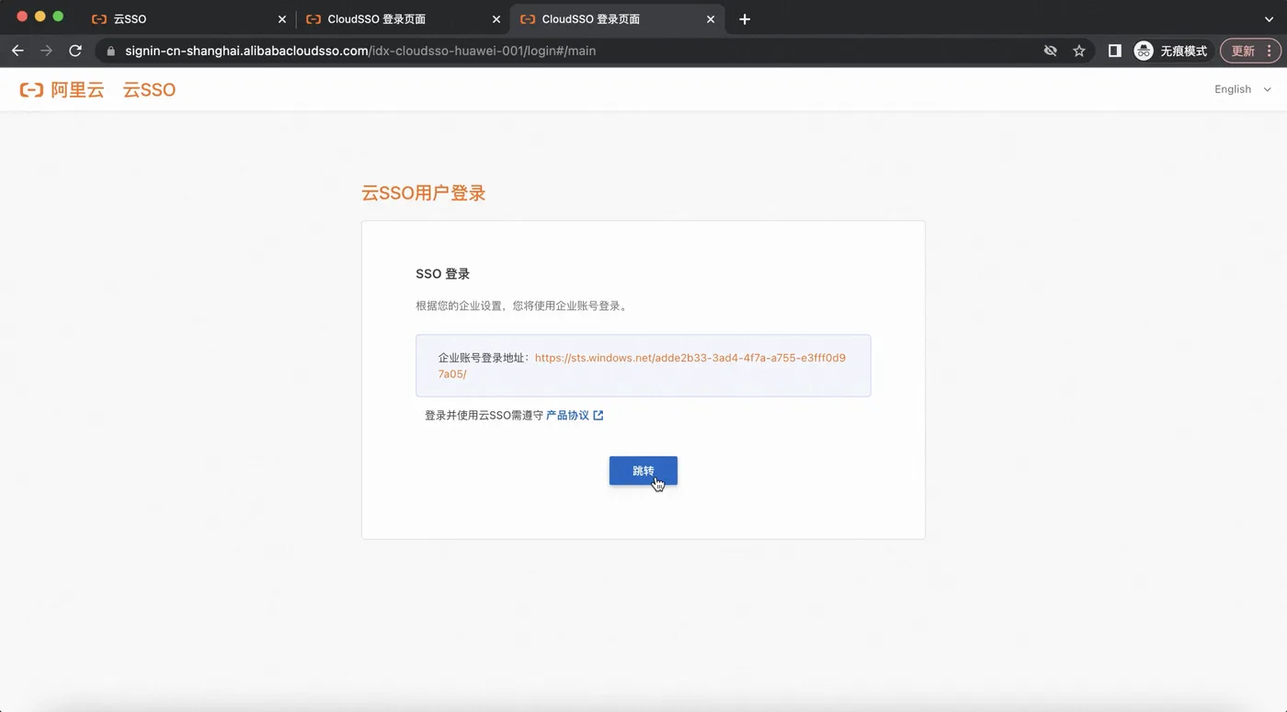Close the middle CloudSSO 登录页面 tab

pos(496,19)
